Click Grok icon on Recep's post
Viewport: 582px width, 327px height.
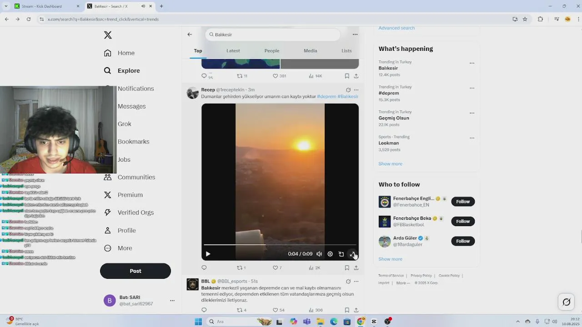[x=348, y=90]
